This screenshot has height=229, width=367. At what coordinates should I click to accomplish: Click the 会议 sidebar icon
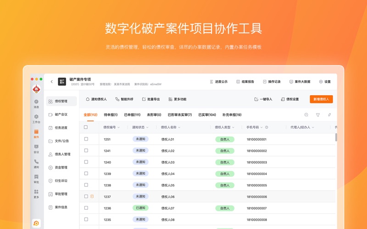coord(36,148)
